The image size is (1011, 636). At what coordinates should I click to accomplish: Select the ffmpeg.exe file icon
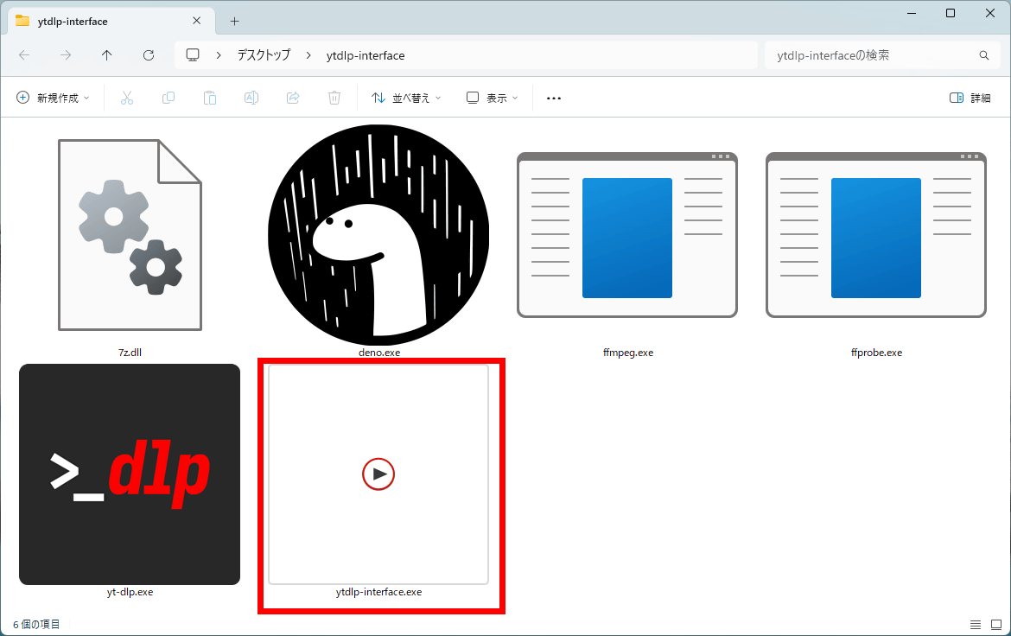tap(627, 234)
